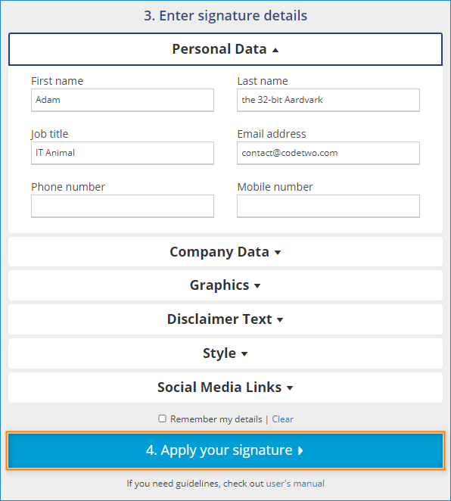Click Apply your signature button
This screenshot has width=451, height=501.
click(x=225, y=450)
